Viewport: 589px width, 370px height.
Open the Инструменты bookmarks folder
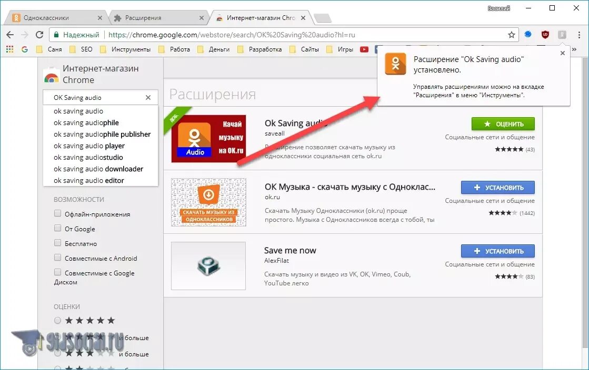[125, 49]
